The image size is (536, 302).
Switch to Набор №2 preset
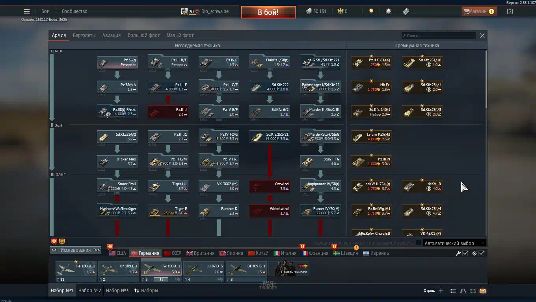pos(90,291)
